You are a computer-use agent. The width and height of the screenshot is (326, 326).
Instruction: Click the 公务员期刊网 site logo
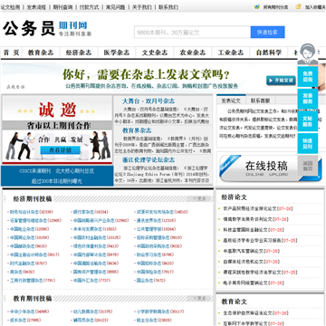click(47, 29)
